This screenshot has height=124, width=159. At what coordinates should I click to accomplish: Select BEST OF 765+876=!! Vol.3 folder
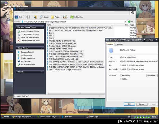[x=66, y=57]
